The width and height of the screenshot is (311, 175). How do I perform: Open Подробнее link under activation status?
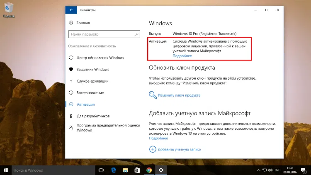point(182,56)
